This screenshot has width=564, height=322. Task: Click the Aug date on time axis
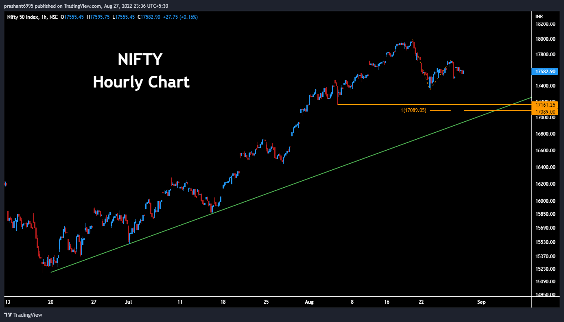pos(309,302)
